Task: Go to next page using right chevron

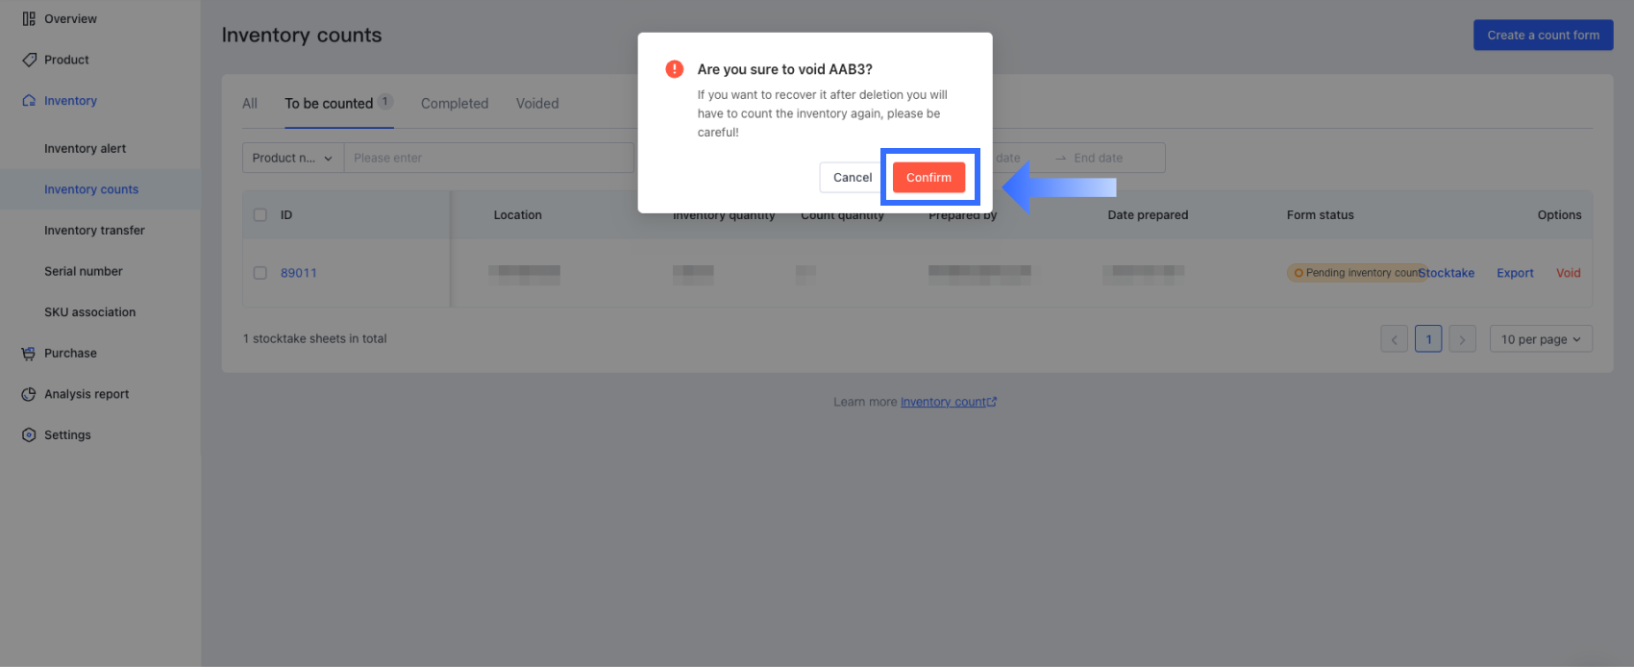Action: point(1462,339)
